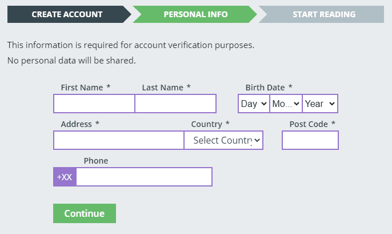Open the Day birth date dropdown
Image resolution: width=392 pixels, height=234 pixels.
pos(254,104)
